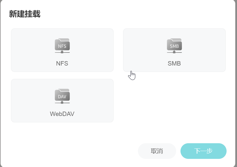This screenshot has height=167, width=237.
Task: Click the SMB folder icon
Action: tap(174, 46)
